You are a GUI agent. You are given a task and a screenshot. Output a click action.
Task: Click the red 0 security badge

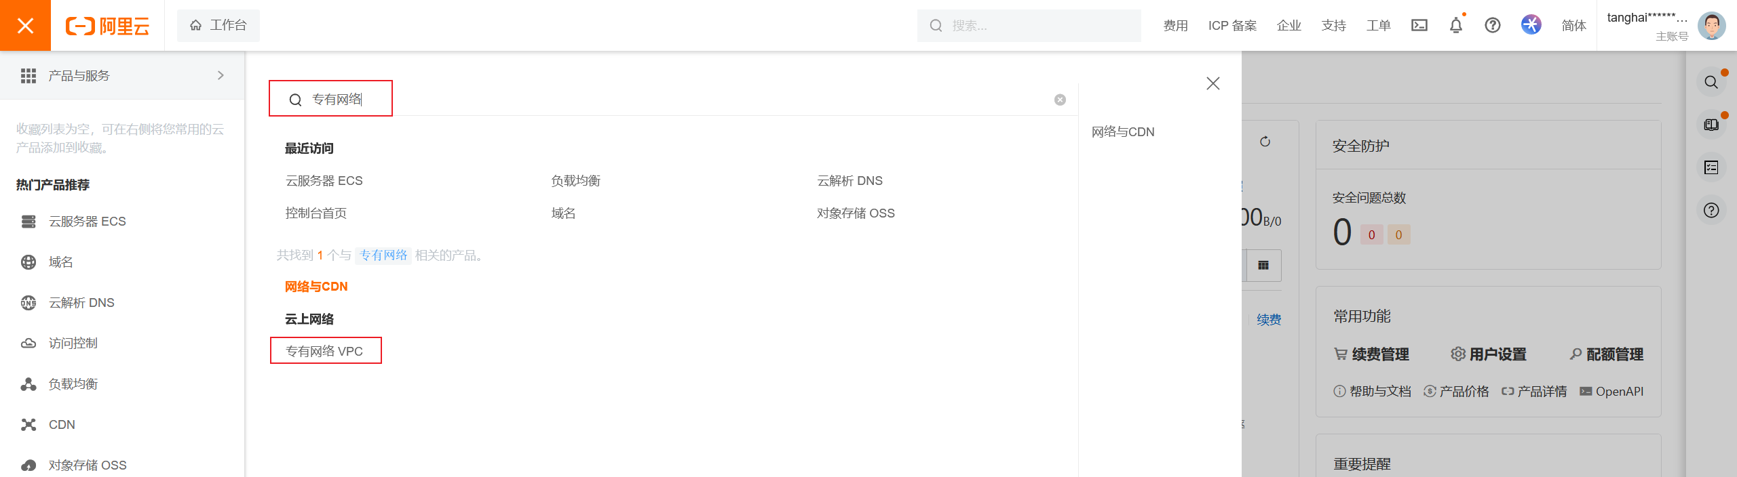click(1371, 235)
